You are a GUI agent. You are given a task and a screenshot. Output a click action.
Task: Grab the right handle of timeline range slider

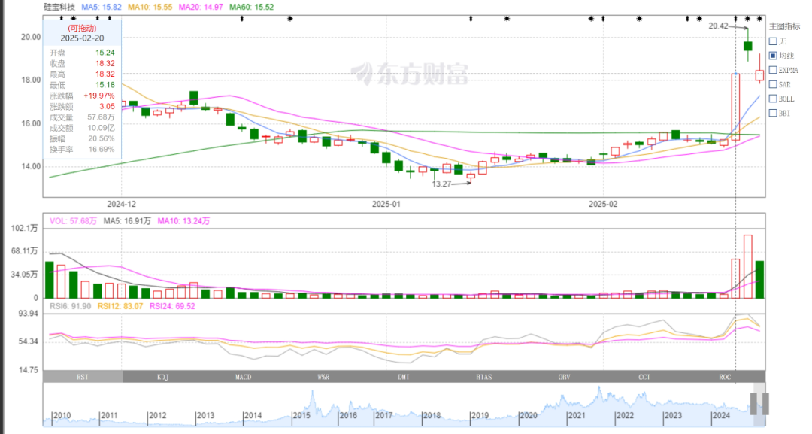click(765, 404)
